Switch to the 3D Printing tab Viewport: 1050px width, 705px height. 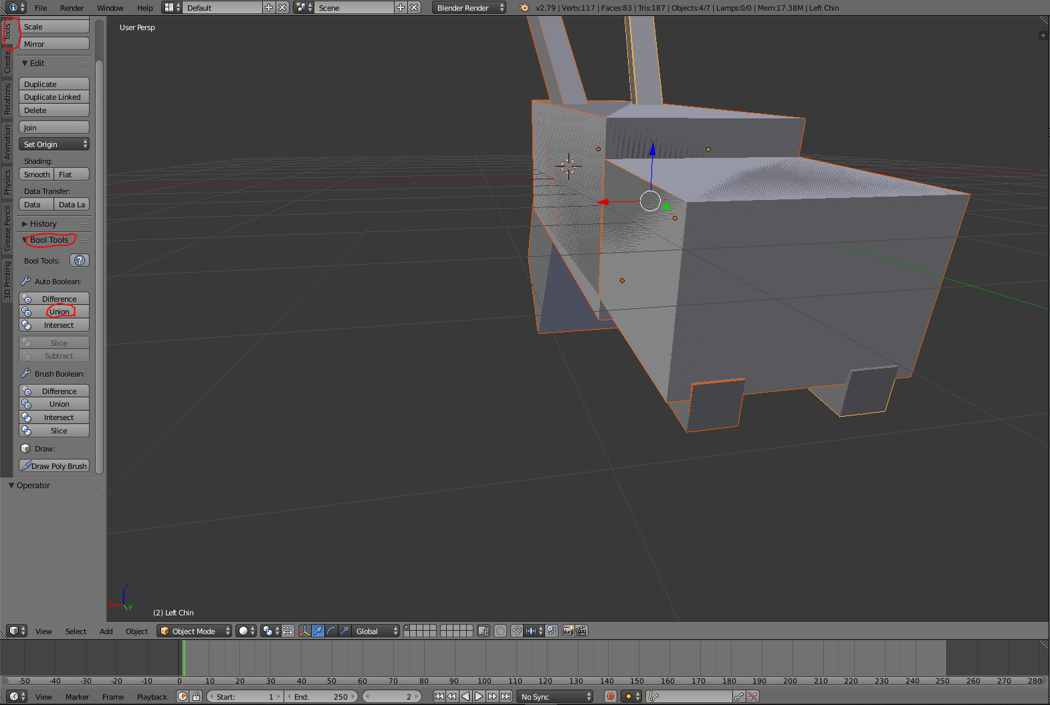8,280
